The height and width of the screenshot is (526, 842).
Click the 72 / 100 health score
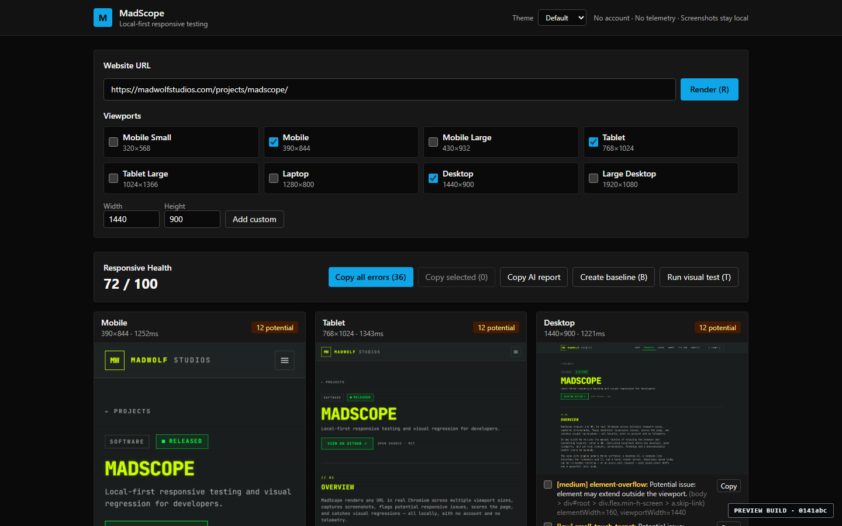[x=130, y=284]
